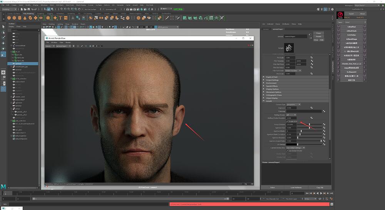Click the pause icon in status line

point(152,9)
